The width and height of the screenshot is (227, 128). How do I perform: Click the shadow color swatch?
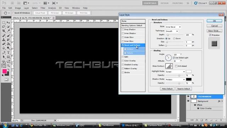pyautogui.click(x=189, y=79)
